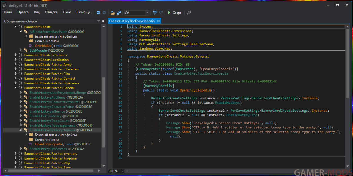Switch to the EnableHotkeyTipsEncyclopedia tab
This screenshot has height=176, width=353.
pos(132,21)
